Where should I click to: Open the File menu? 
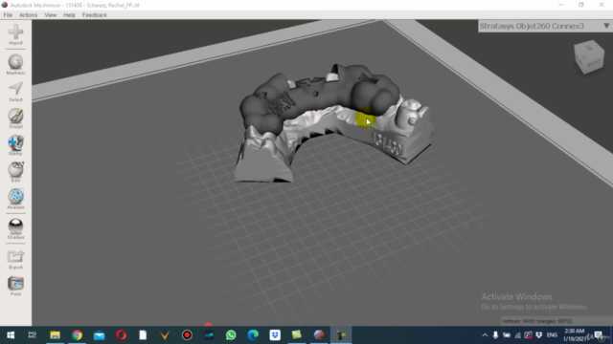tap(8, 15)
